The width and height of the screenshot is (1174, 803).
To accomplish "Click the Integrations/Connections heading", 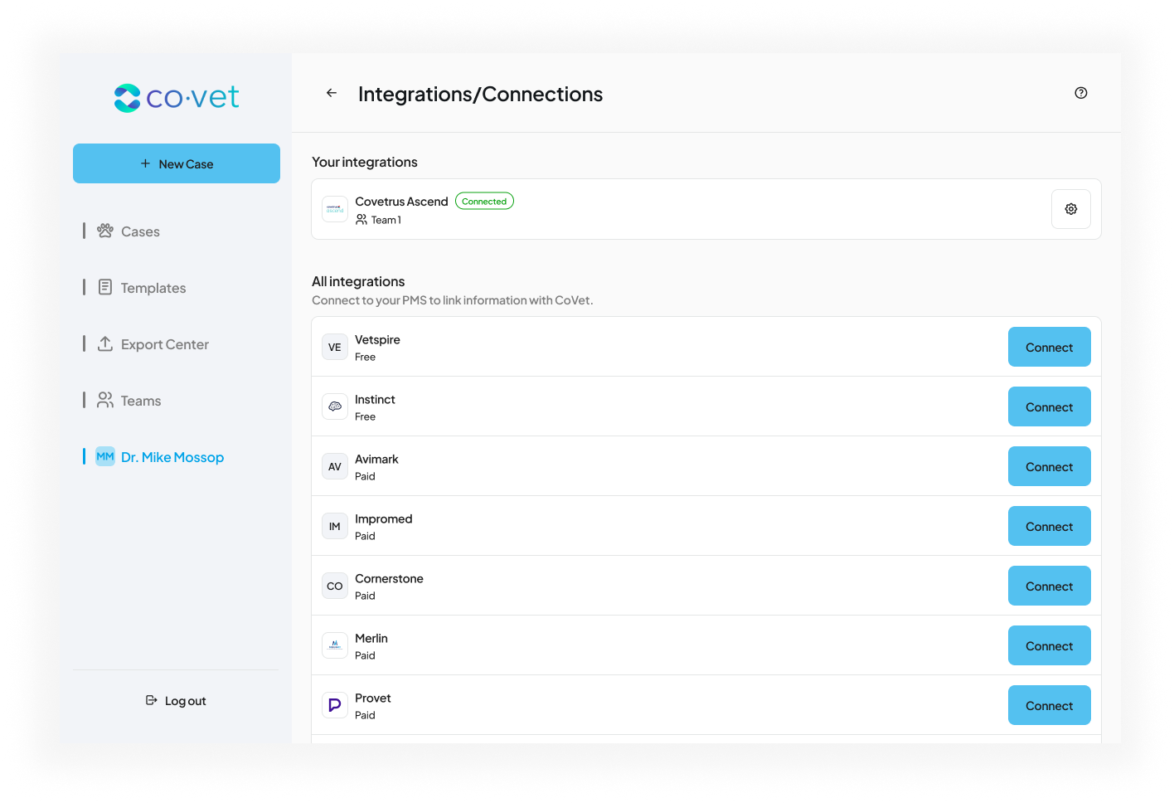I will [x=480, y=95].
